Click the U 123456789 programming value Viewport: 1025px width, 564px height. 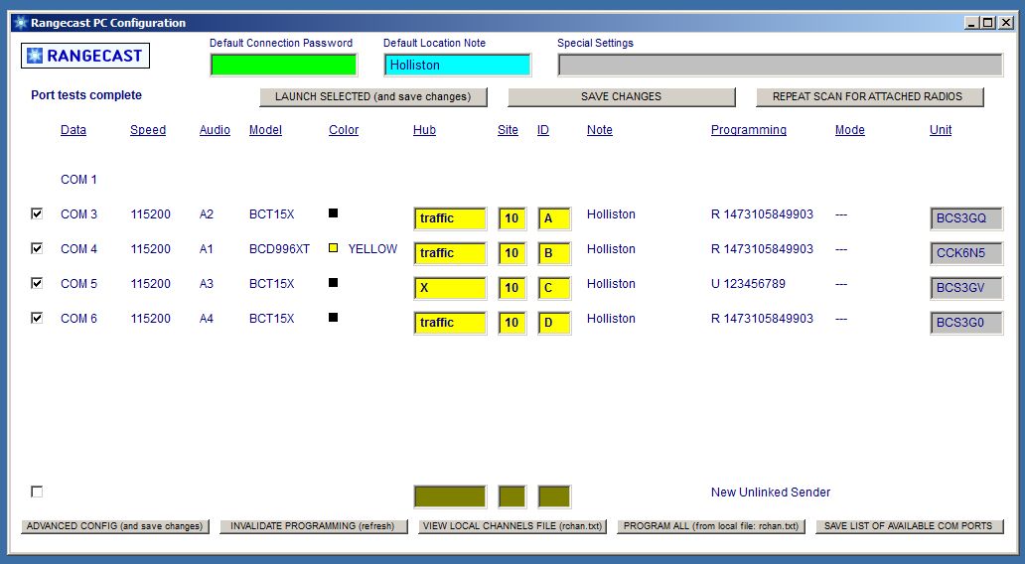pyautogui.click(x=748, y=284)
